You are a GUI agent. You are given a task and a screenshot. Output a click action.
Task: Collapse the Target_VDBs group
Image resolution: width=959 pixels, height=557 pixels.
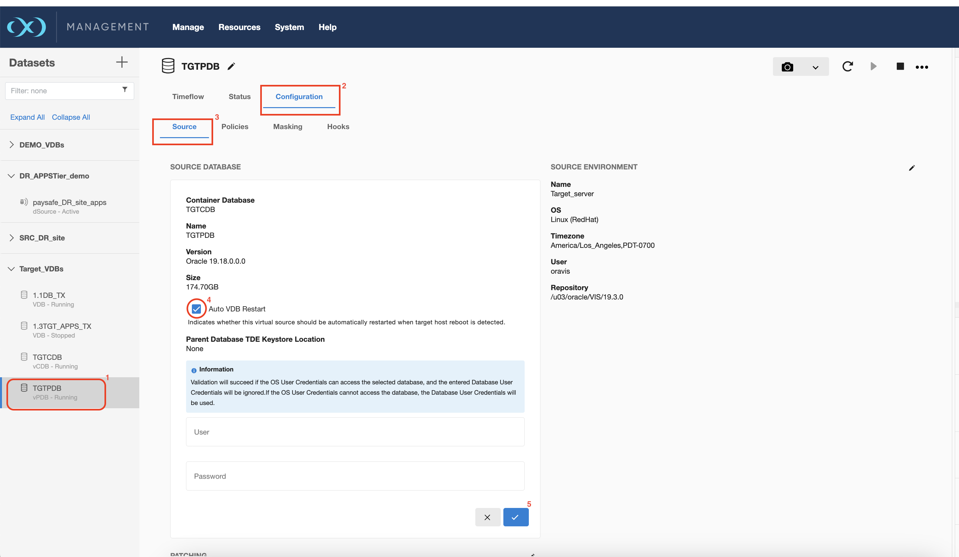pos(11,269)
